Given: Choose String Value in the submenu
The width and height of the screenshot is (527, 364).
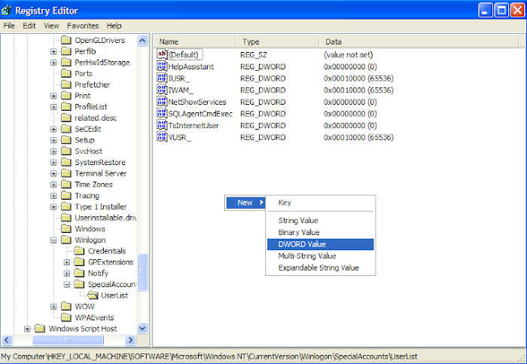Looking at the screenshot, I should tap(320, 220).
